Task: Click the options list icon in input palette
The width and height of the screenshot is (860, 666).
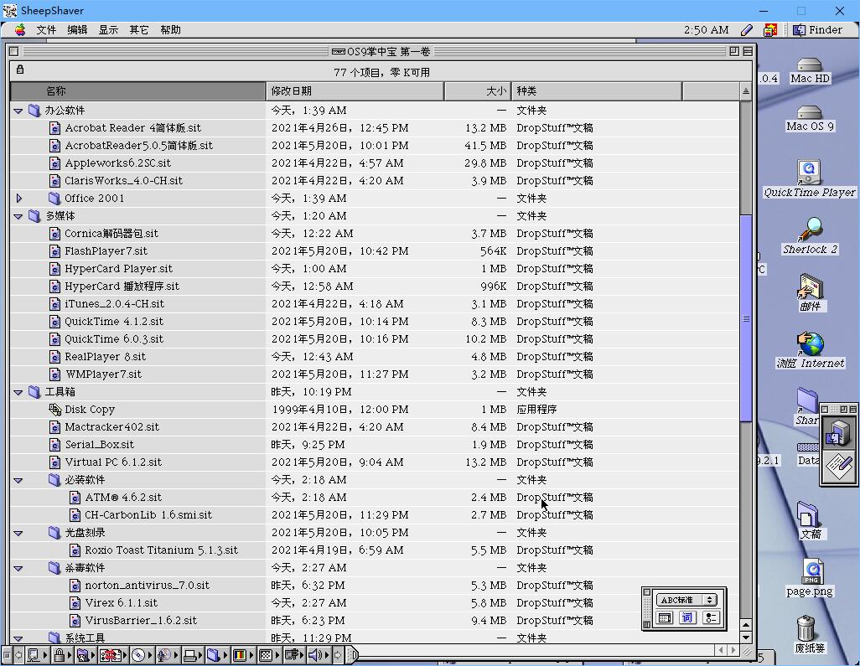Action: (711, 617)
